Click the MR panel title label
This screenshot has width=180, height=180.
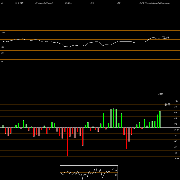pos(161,94)
